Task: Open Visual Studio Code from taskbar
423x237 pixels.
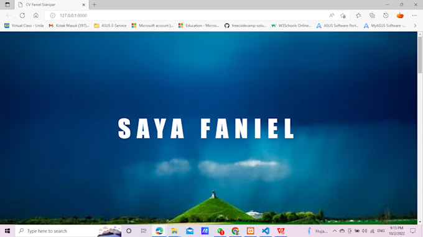Action: (x=266, y=231)
